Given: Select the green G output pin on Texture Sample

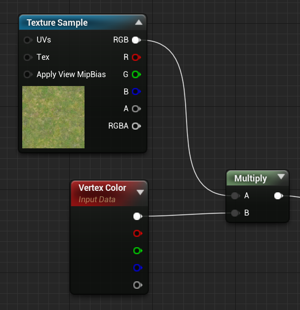Looking at the screenshot, I should point(136,75).
